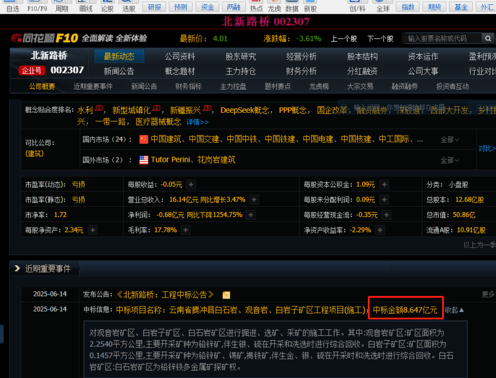
Task: Open the 详情>> concept details link
Action: (198, 122)
